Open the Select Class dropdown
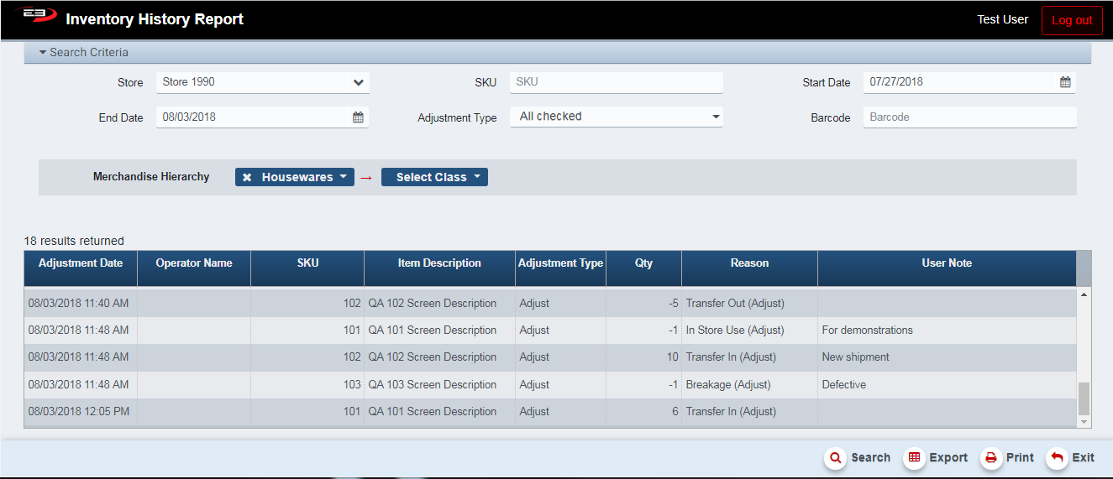Image resolution: width=1113 pixels, height=479 pixels. [434, 177]
